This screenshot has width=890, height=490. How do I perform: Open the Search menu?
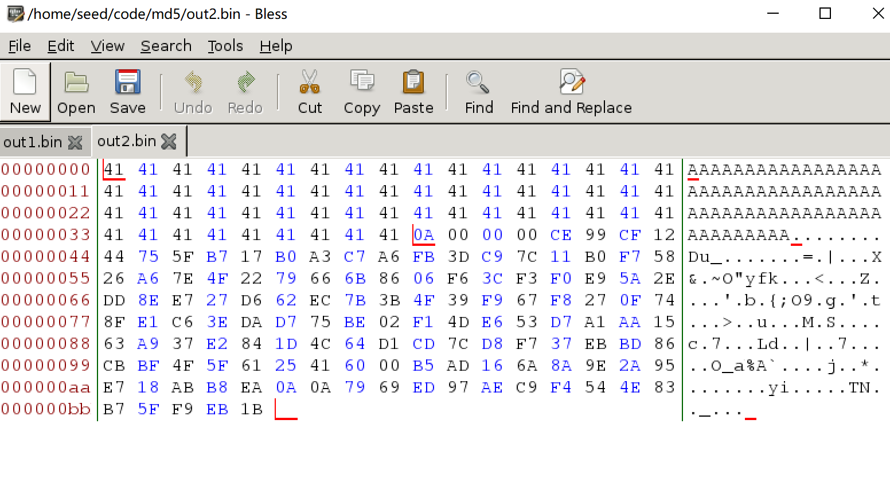tap(166, 46)
